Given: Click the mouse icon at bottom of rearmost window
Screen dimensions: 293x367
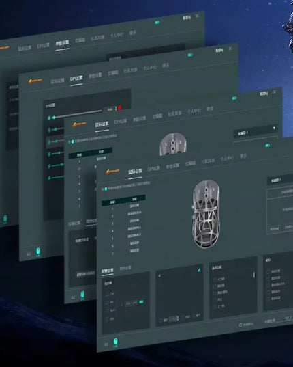Looking at the screenshot, I should 5,219.
